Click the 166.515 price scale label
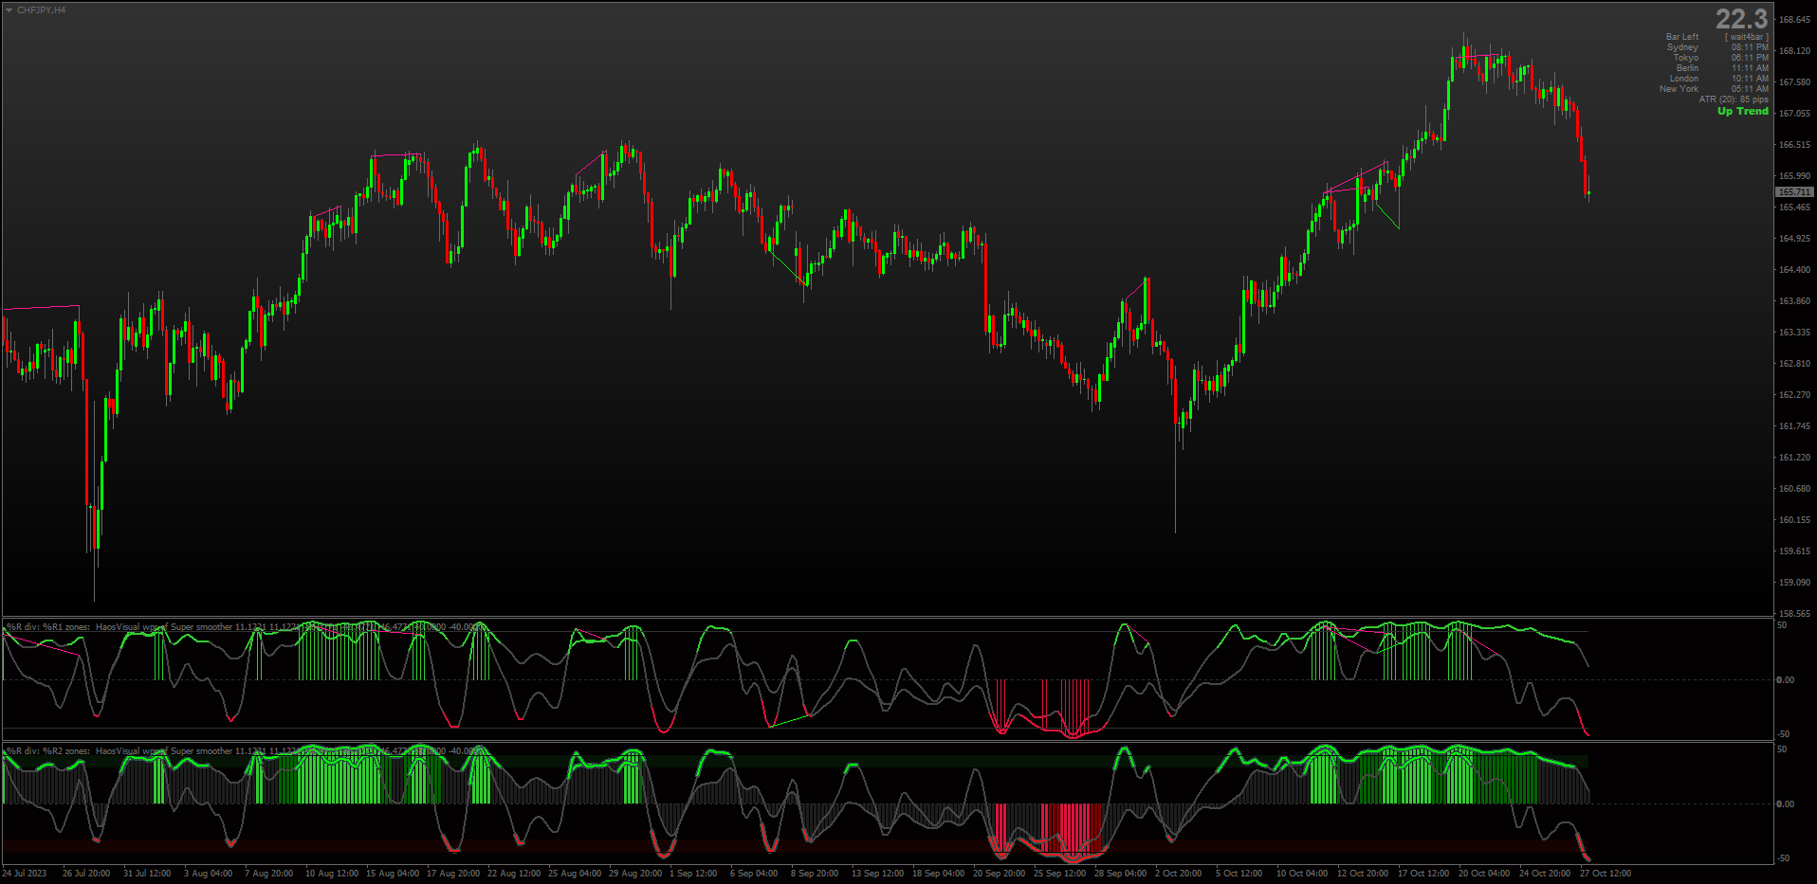 (x=1794, y=145)
